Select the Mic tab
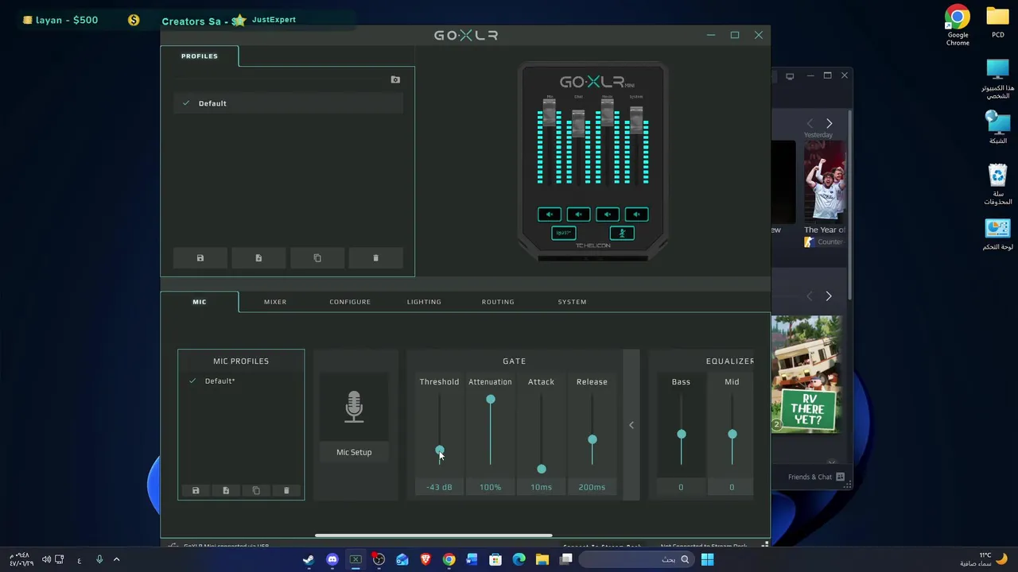1018x572 pixels. click(x=199, y=302)
